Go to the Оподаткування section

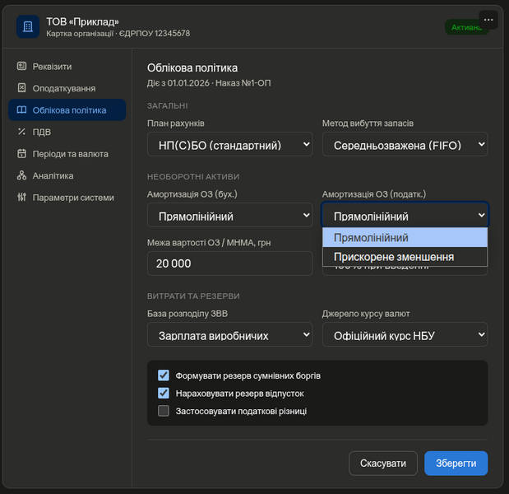pyautogui.click(x=67, y=88)
